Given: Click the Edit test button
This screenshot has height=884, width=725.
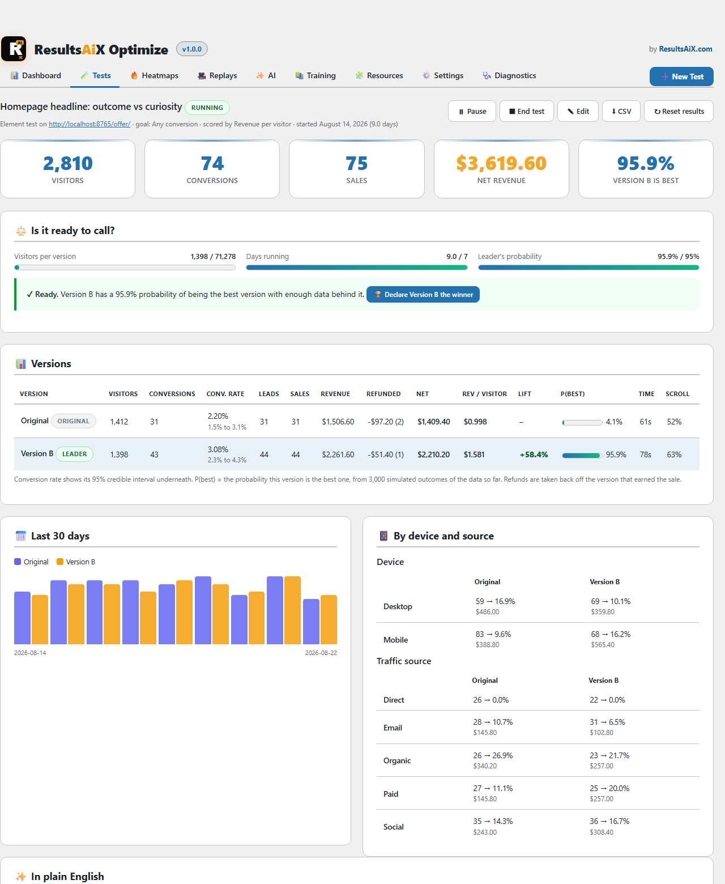Looking at the screenshot, I should point(578,111).
